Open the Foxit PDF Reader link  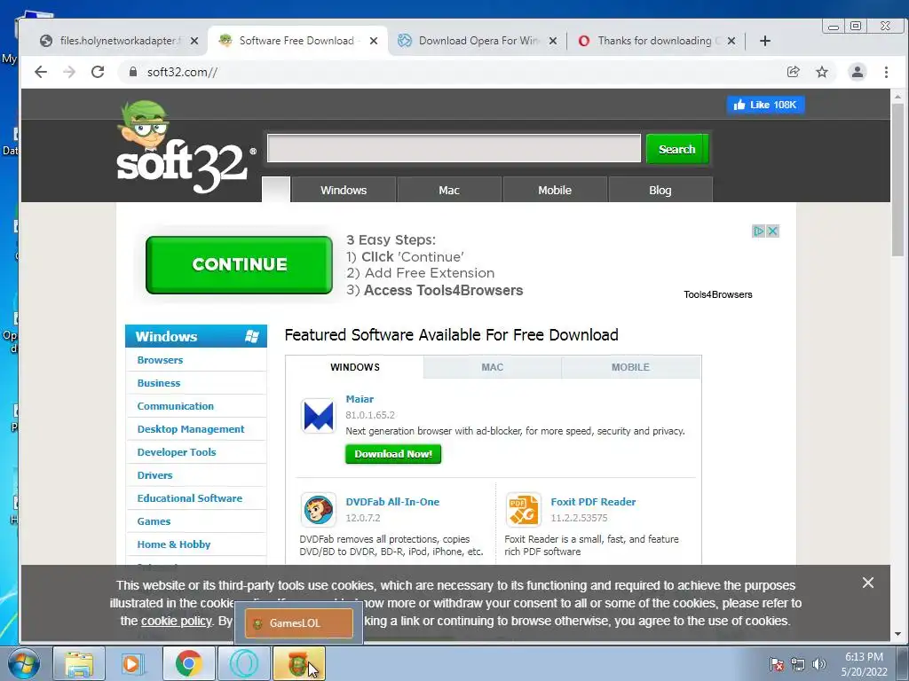point(593,502)
